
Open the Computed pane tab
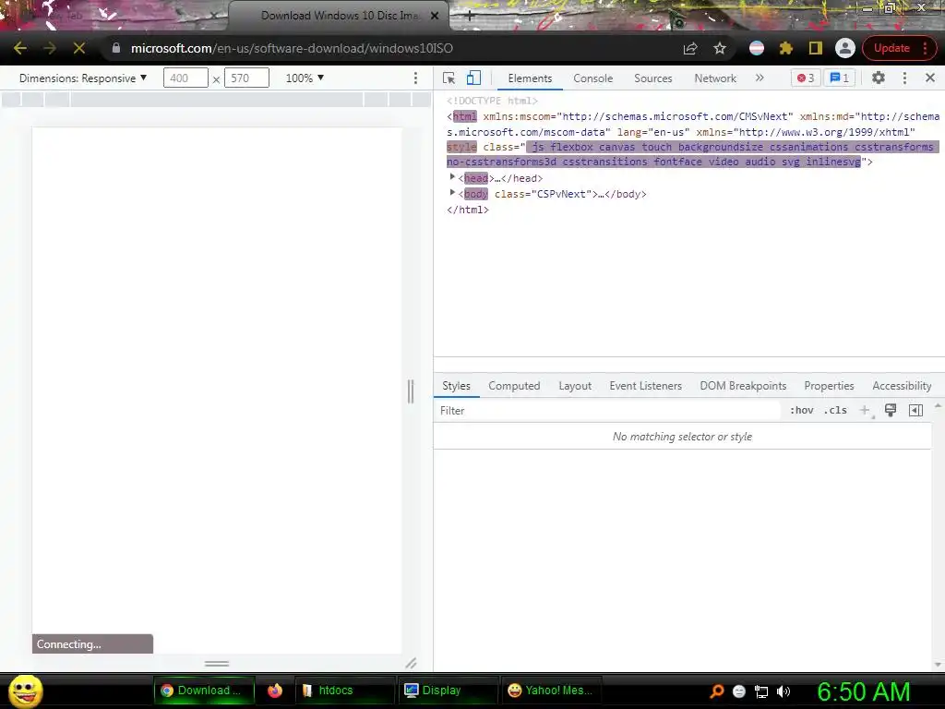coord(514,386)
